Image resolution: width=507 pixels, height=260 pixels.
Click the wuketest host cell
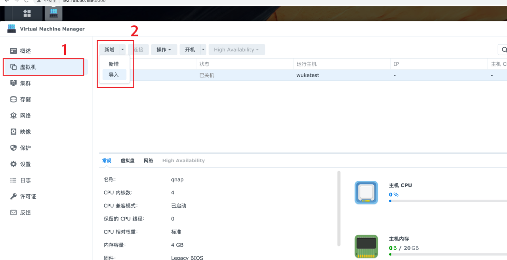[308, 75]
